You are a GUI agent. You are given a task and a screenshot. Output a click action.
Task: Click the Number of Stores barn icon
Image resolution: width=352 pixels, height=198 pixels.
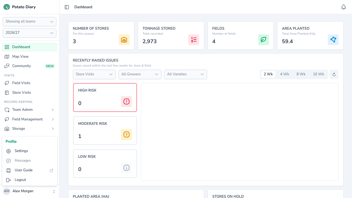[x=124, y=40]
